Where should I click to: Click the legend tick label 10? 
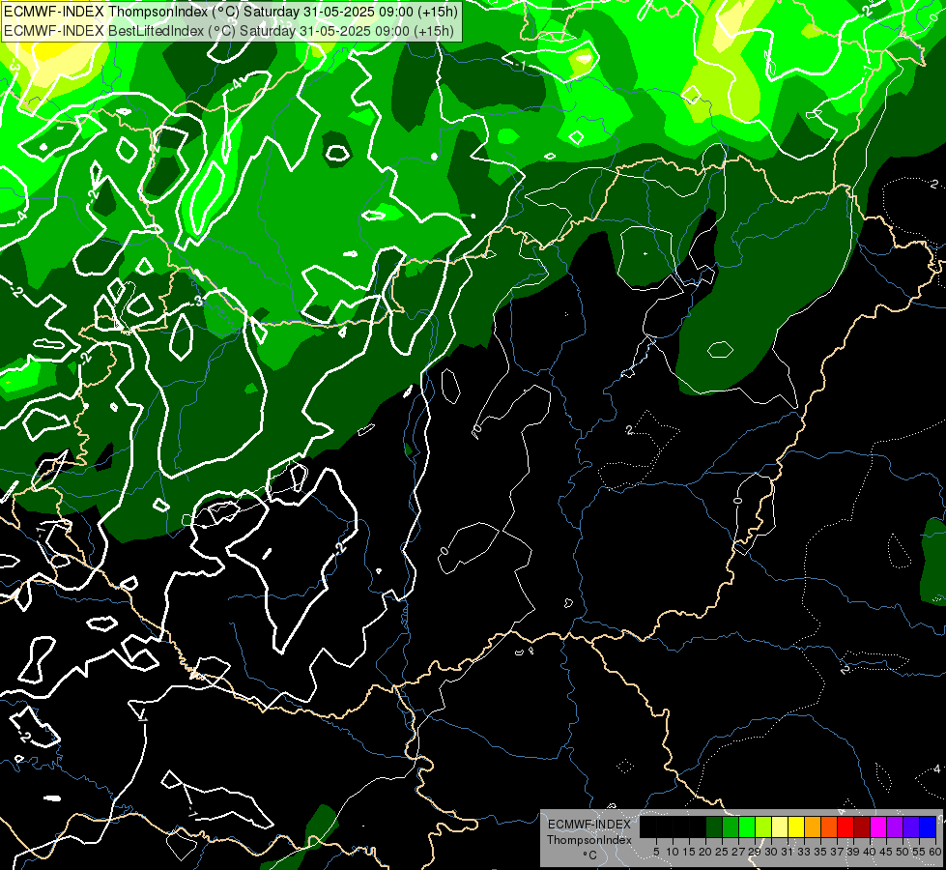coord(673,852)
